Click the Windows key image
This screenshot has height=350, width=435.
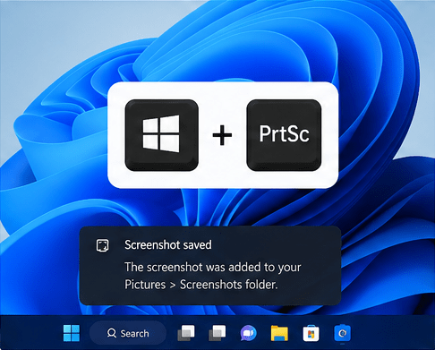point(162,135)
